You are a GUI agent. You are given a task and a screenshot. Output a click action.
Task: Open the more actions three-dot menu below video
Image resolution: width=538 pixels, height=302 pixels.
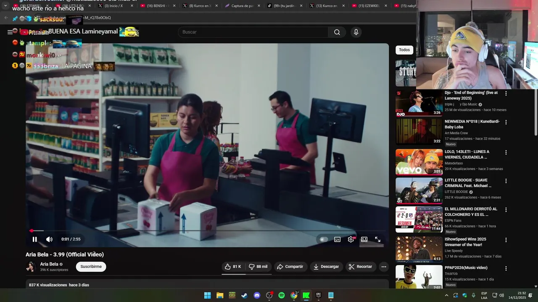coord(383,267)
